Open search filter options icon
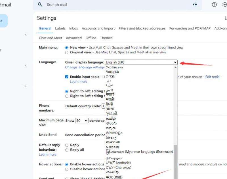Image resolution: width=227 pixels, height=179 pixels. click(195, 5)
